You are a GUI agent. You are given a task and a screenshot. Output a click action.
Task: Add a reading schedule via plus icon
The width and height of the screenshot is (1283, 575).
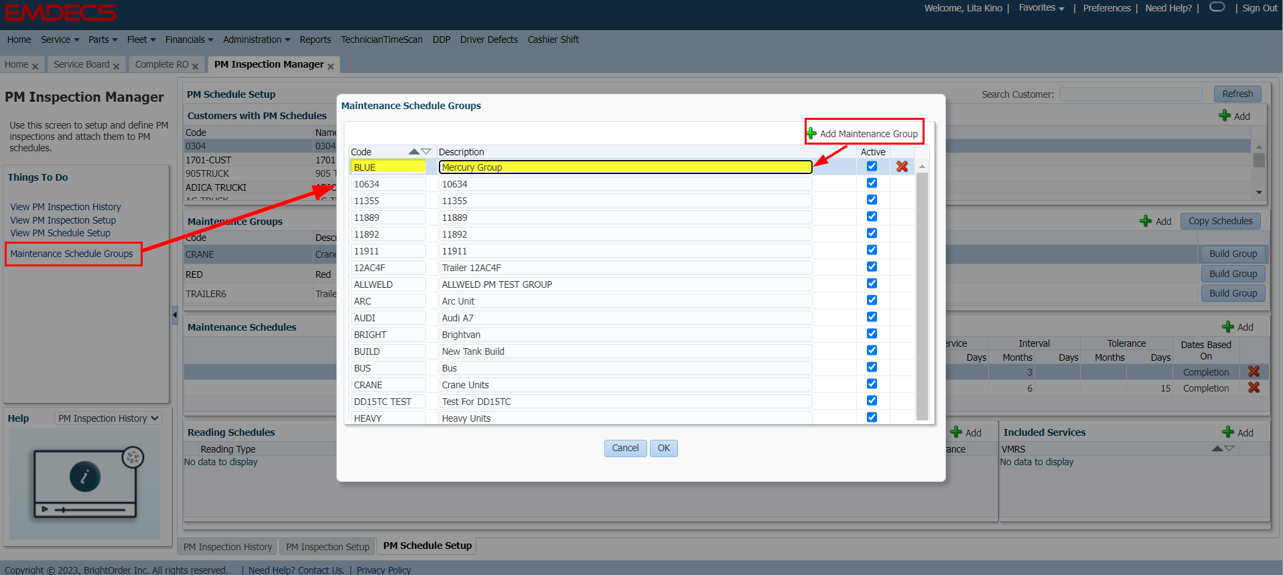[x=956, y=432]
